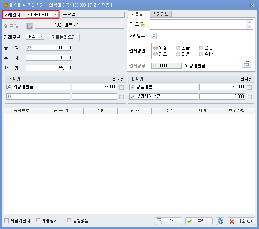Click the 외상매출금 debit account name field
The width and height of the screenshot is (259, 229).
(x=41, y=87)
